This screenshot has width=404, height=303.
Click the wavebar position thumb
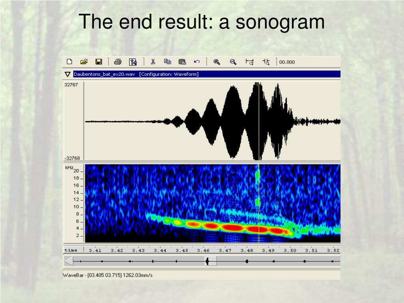click(211, 261)
